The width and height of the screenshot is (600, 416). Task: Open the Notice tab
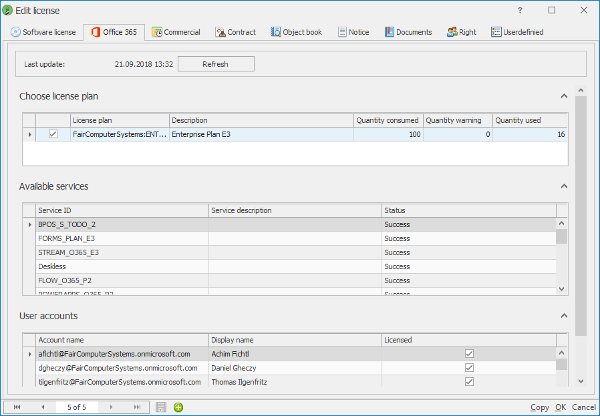tap(353, 32)
